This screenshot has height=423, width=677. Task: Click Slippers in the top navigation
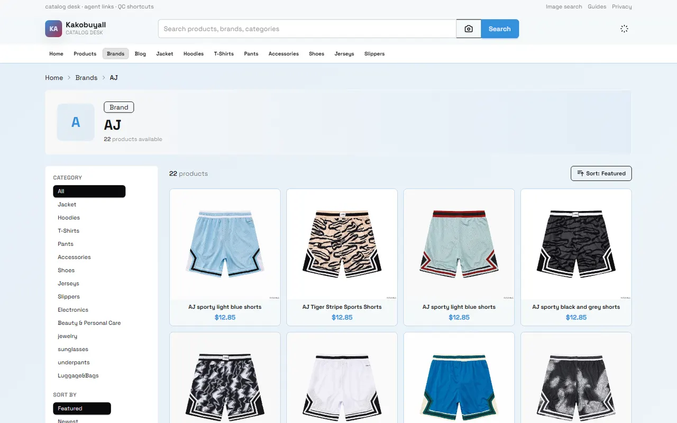pyautogui.click(x=374, y=53)
